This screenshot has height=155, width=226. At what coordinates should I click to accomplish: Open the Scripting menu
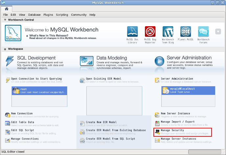62,15
